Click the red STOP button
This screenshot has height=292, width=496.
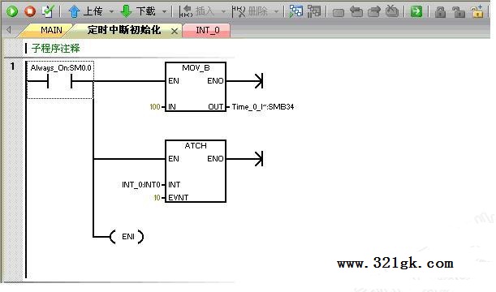coord(30,11)
